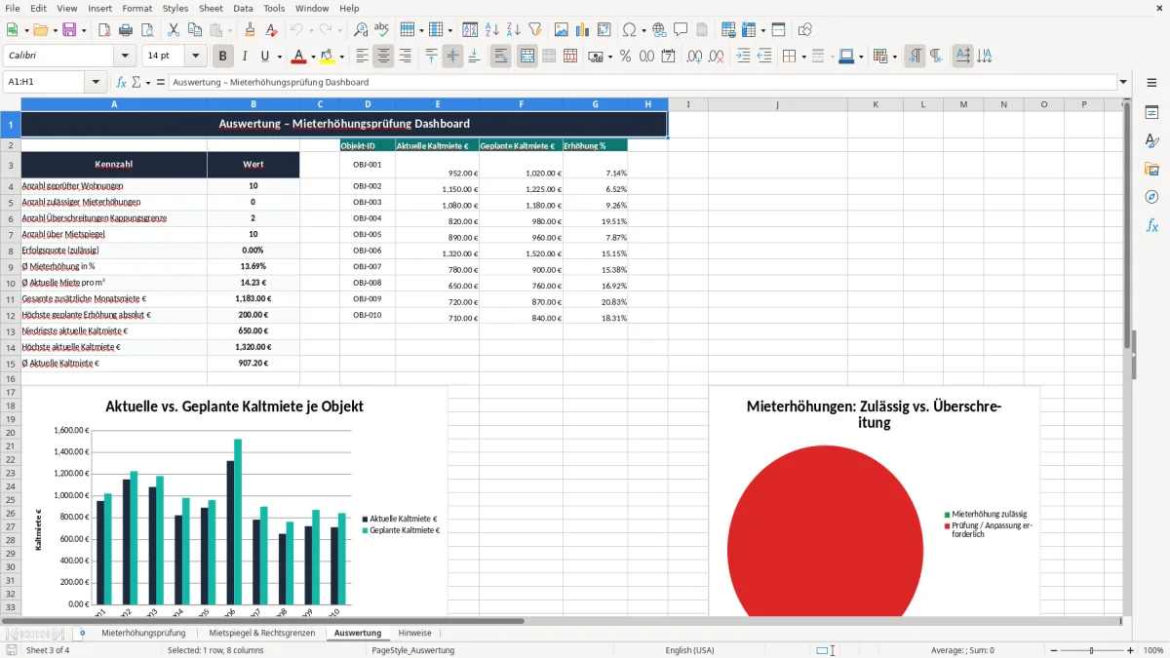
Task: Increase indent
Action: pyautogui.click(x=743, y=57)
